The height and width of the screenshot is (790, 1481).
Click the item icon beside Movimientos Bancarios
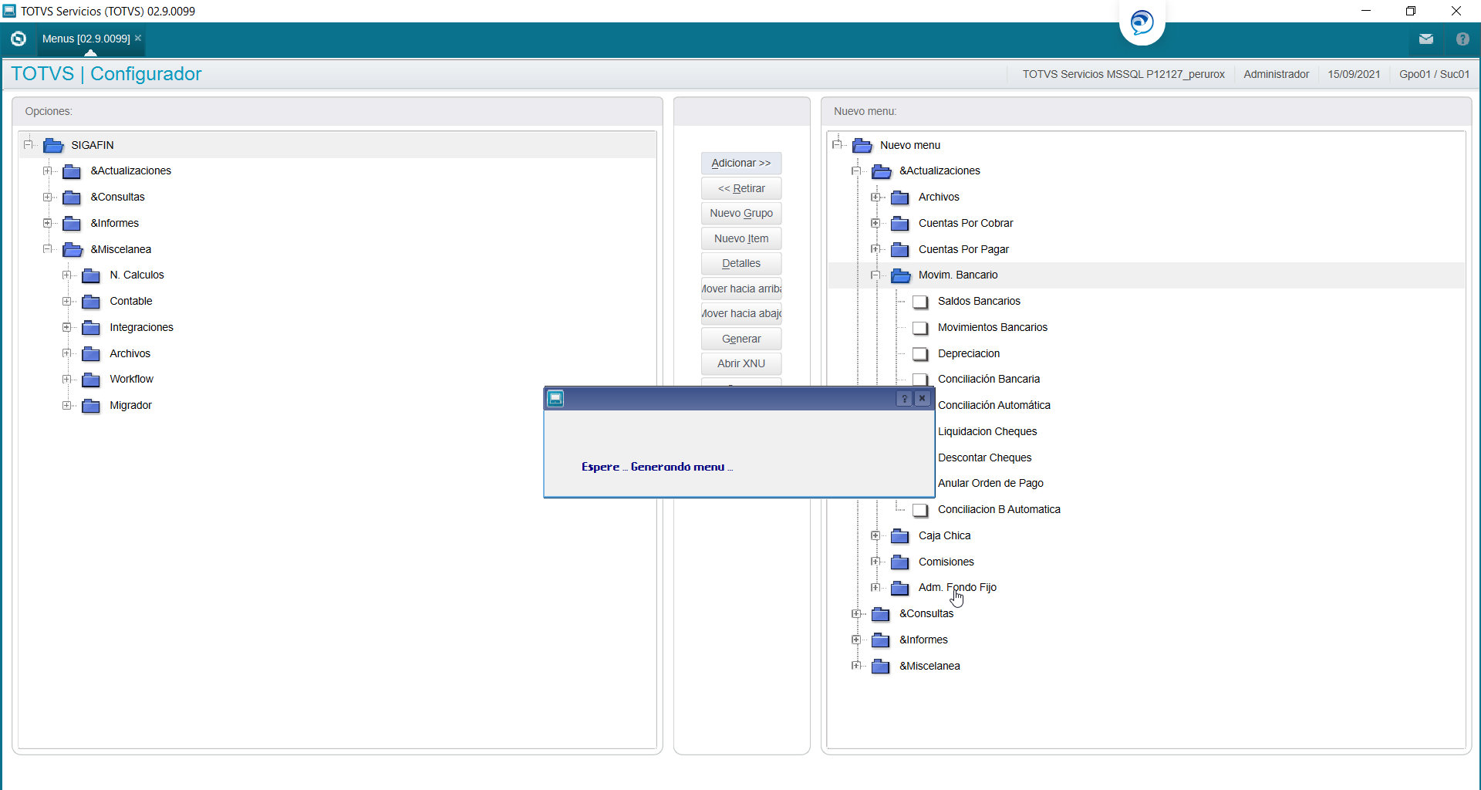point(920,328)
